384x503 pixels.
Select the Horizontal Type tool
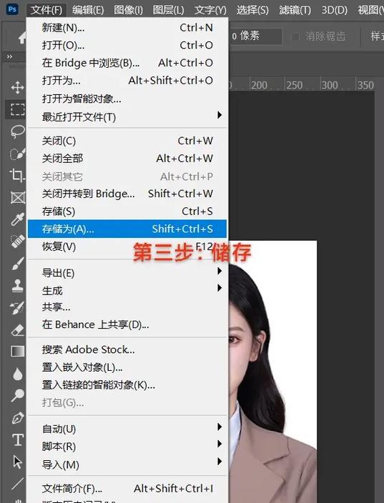[x=18, y=439]
